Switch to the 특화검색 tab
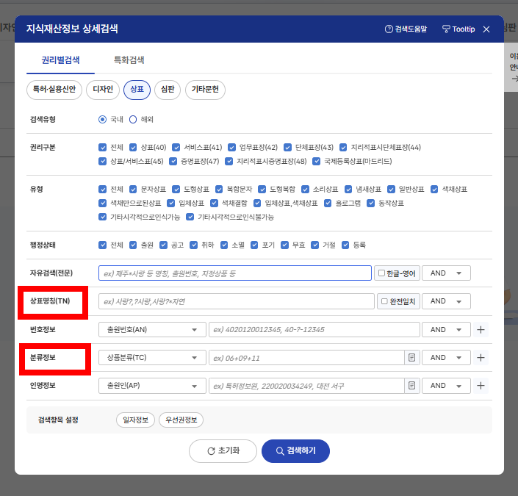The width and height of the screenshot is (518, 496). [x=129, y=60]
